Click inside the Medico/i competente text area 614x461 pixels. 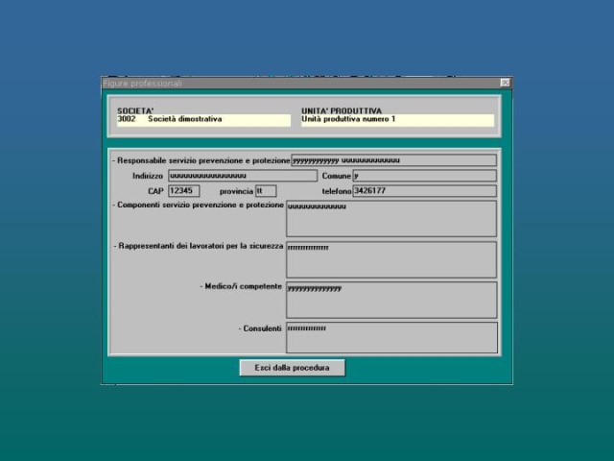point(391,300)
